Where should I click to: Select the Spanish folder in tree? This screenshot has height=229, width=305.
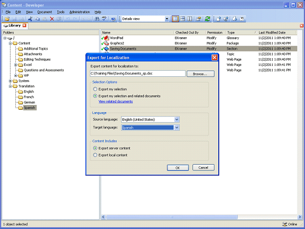pos(30,108)
